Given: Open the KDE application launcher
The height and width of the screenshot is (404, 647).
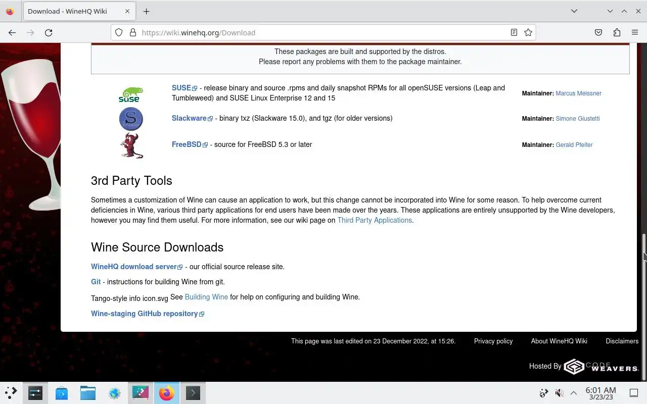Looking at the screenshot, I should click(x=11, y=393).
